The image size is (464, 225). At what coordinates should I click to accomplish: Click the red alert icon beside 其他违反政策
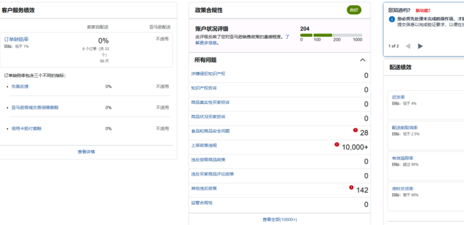[x=351, y=187]
